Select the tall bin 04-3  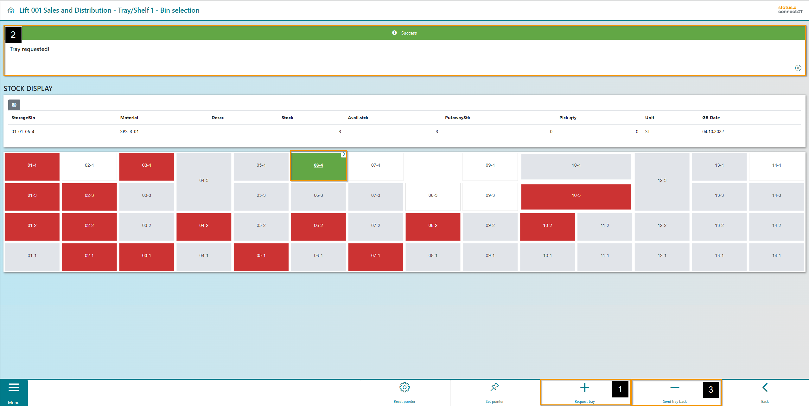pyautogui.click(x=204, y=181)
